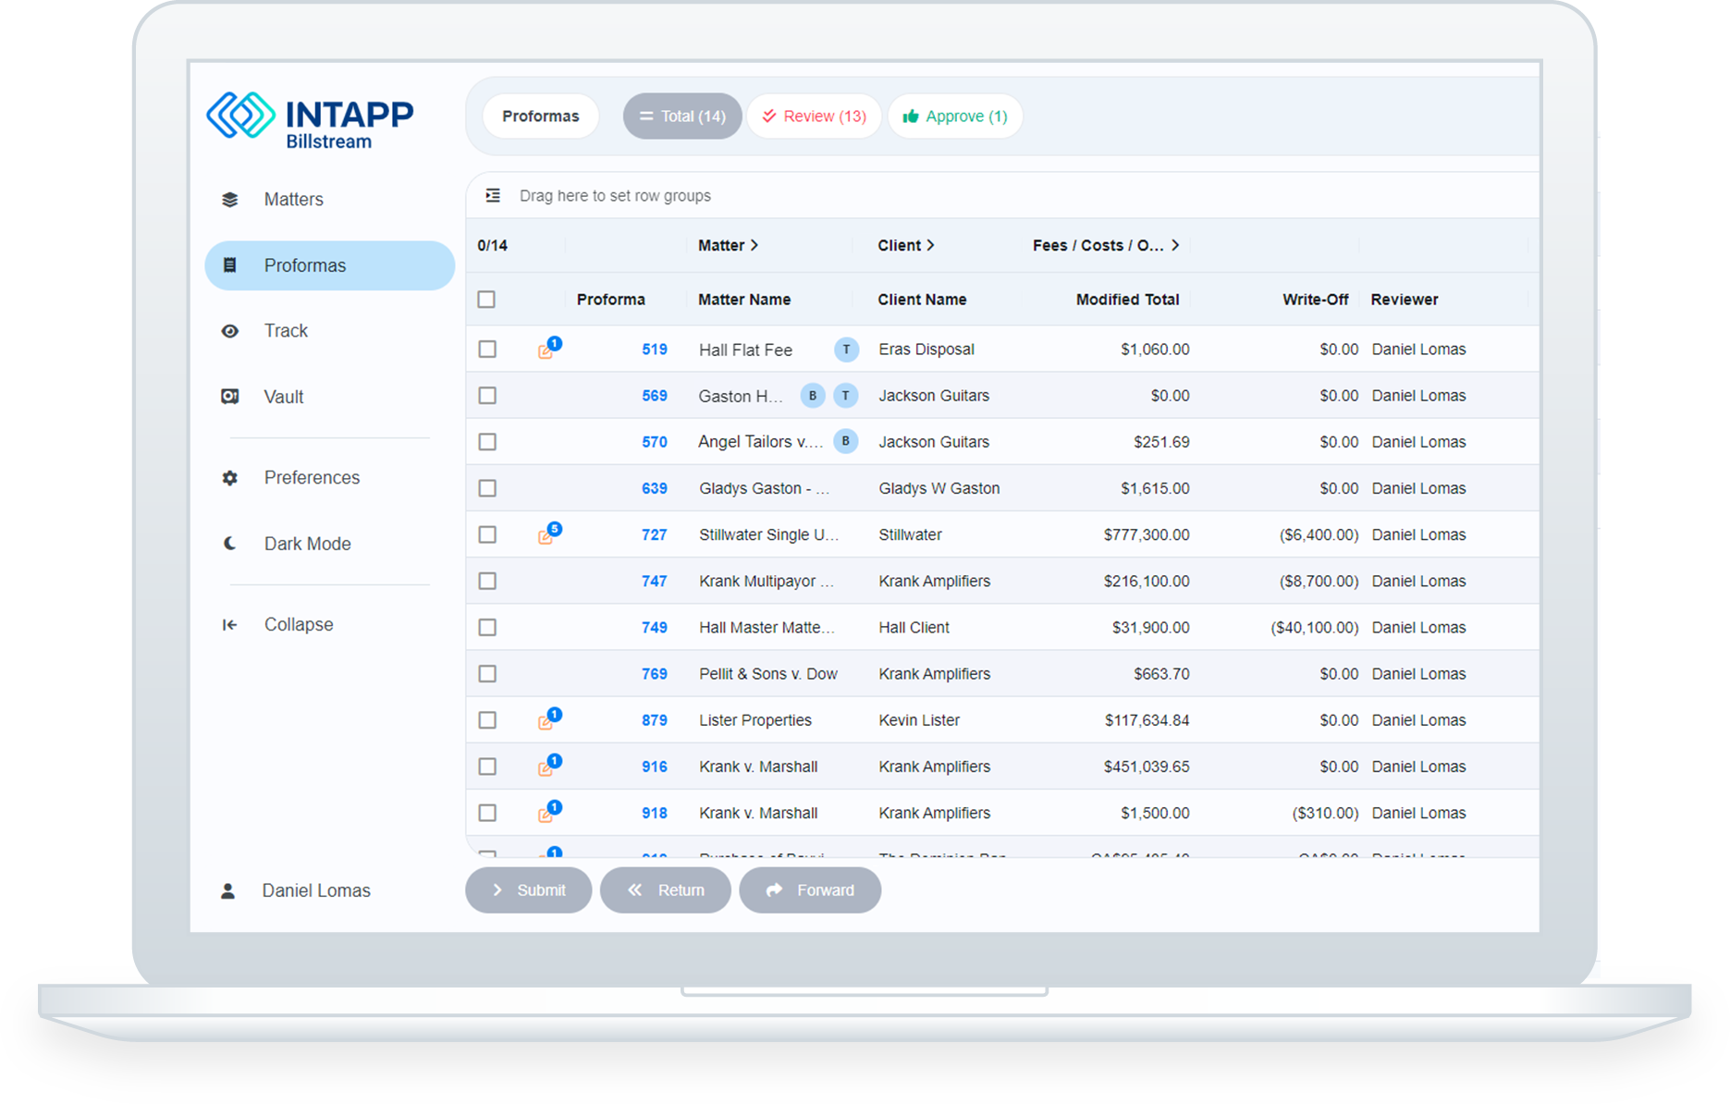
Task: Select the checkbox on the Lister Properties row
Action: [487, 719]
